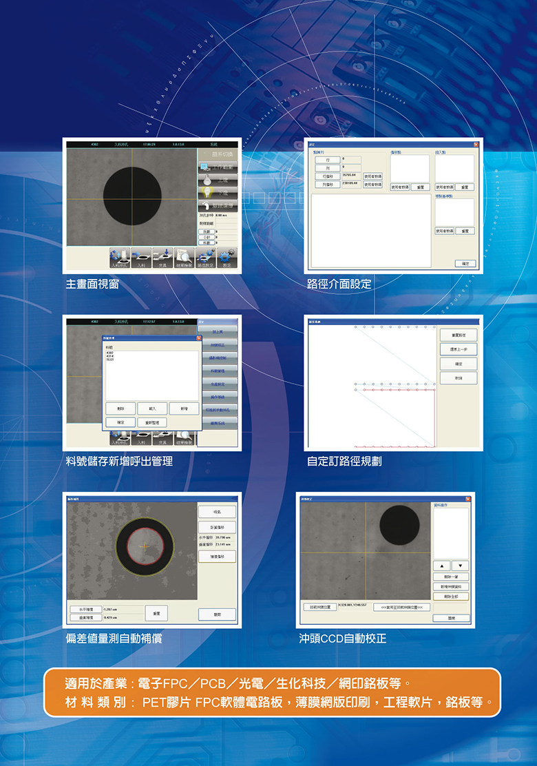Screen dimensions: 537x766
Task: Click horizontal compensation field showing -1.287 um
Action: pyautogui.click(x=123, y=610)
